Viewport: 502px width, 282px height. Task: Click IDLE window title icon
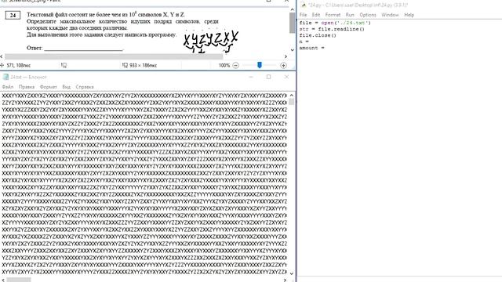(304, 5)
